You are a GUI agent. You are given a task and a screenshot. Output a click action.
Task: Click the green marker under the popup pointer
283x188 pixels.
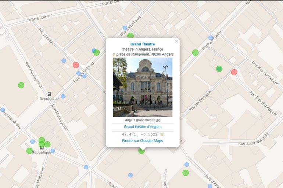tap(141, 151)
